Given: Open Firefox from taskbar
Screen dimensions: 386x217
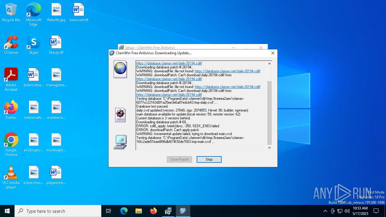Looking at the screenshot, I should coord(153,211).
